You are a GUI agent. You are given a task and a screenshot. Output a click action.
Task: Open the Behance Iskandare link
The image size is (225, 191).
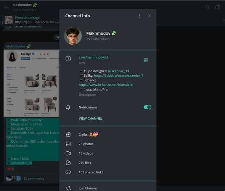click(x=106, y=85)
